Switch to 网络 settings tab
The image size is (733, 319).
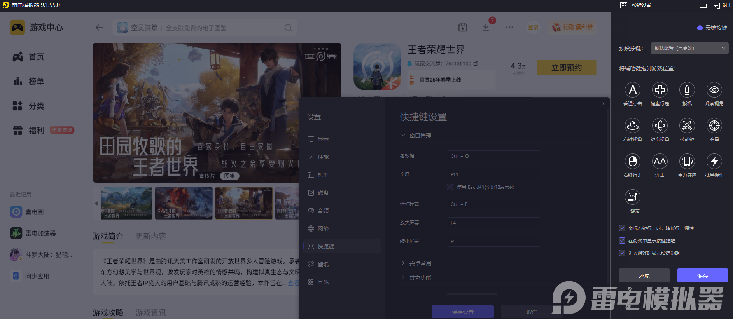tap(323, 228)
